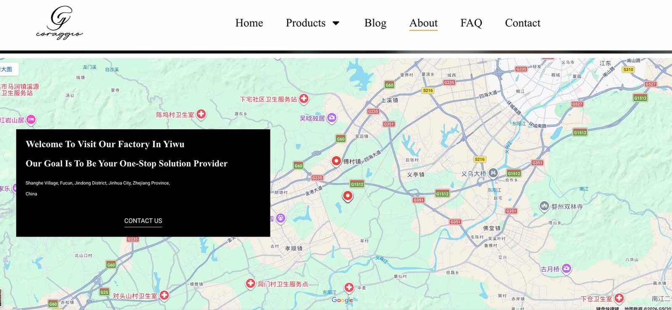Click the Google logo on the map
The height and width of the screenshot is (310, 672).
342,300
